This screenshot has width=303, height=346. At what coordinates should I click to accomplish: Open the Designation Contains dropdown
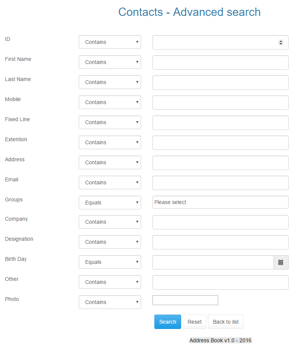pyautogui.click(x=110, y=242)
